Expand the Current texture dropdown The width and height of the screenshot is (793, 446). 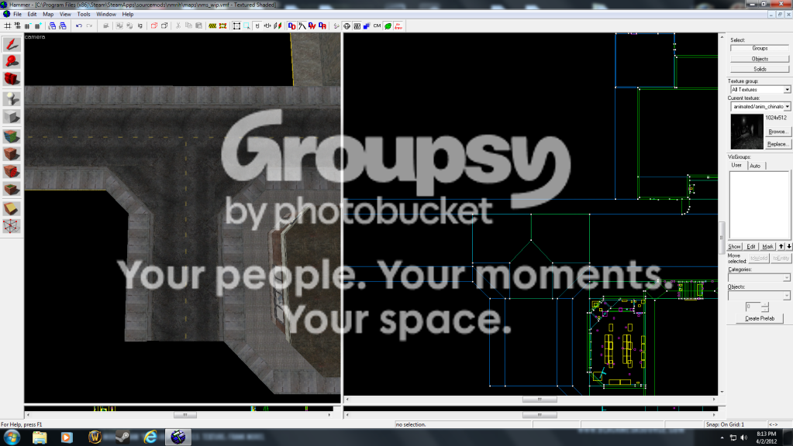pos(787,107)
